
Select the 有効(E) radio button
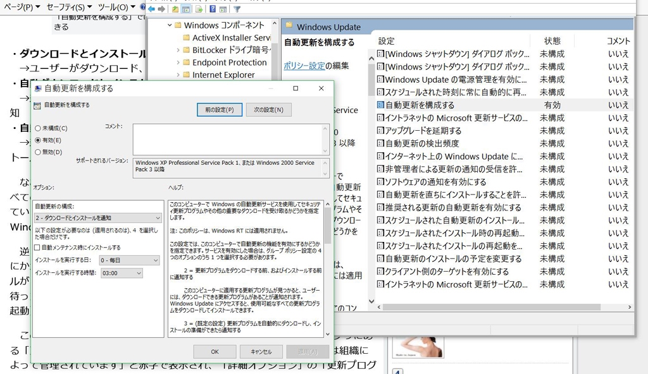click(x=38, y=140)
